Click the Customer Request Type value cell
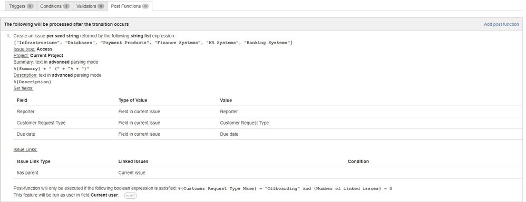 click(244, 123)
